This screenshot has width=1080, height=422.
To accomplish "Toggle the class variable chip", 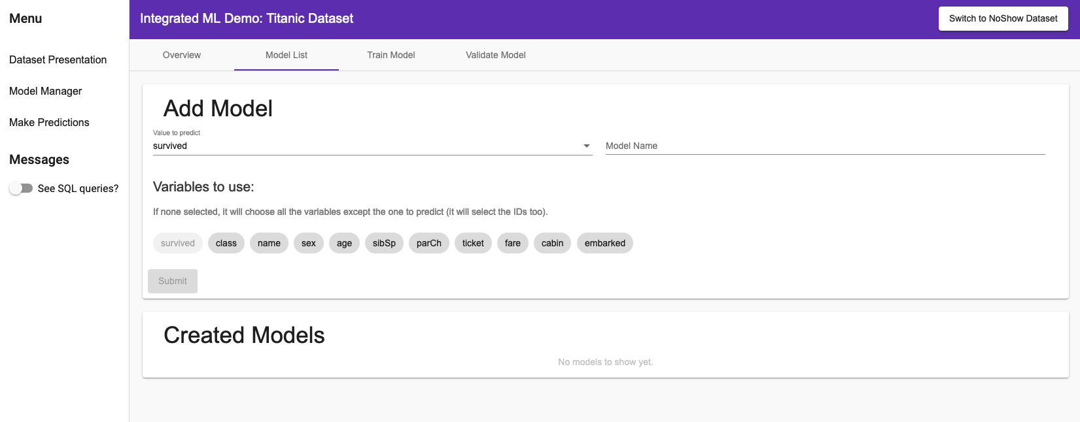I will [226, 243].
